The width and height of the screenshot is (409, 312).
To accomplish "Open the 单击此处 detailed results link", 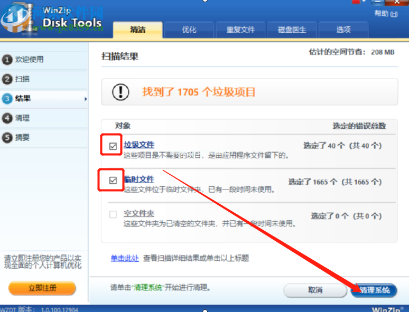I will [x=125, y=258].
